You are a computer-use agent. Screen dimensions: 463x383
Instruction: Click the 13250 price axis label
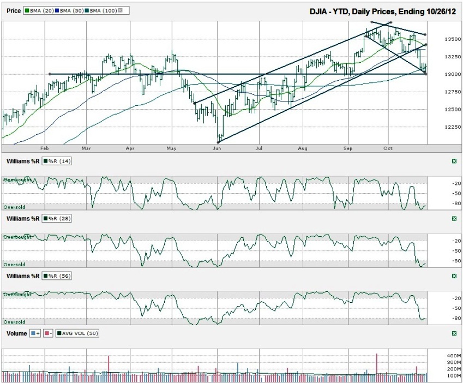click(453, 57)
